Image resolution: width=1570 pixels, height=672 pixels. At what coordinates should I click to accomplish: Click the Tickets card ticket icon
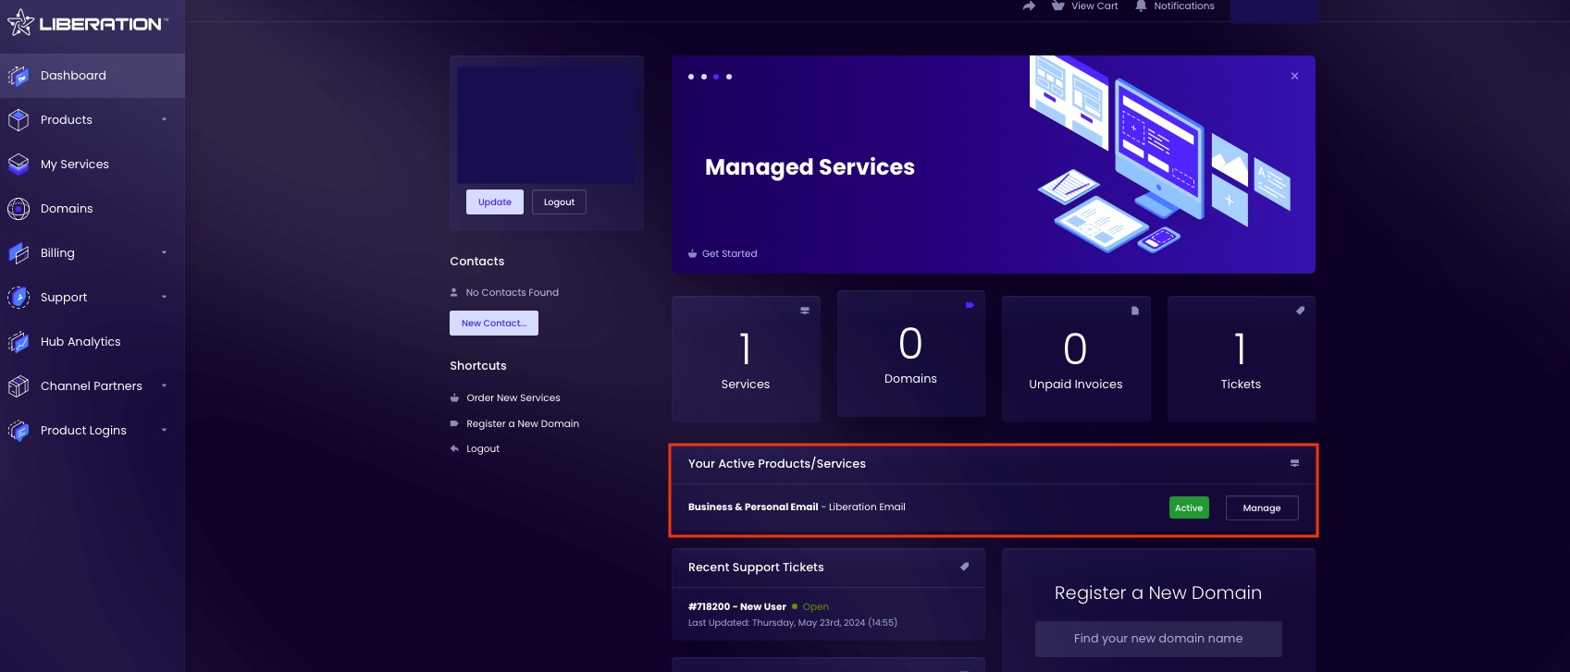1300,311
